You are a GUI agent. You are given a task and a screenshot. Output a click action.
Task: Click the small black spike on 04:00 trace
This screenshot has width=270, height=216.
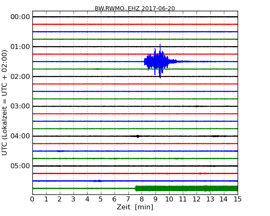coord(137,136)
